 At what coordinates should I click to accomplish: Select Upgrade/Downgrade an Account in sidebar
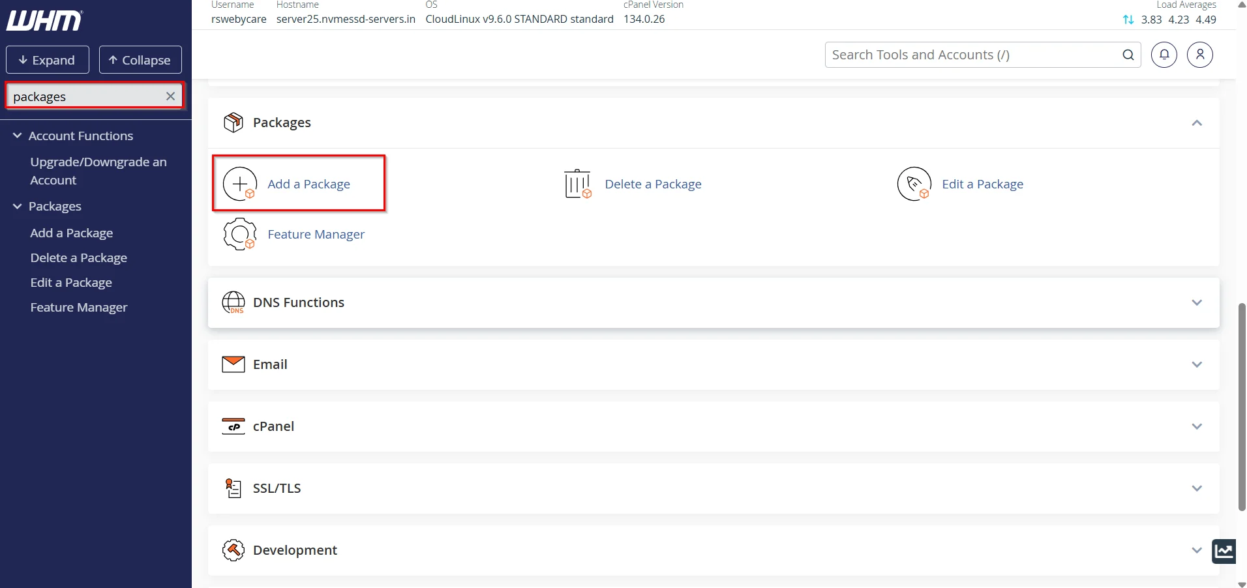(x=98, y=171)
